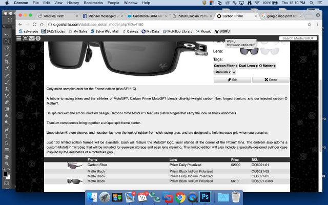Screen dimensions: 328x205
Task: Click the Carbon Fiber row sunglasses thumbnail
Action: pos(75,166)
